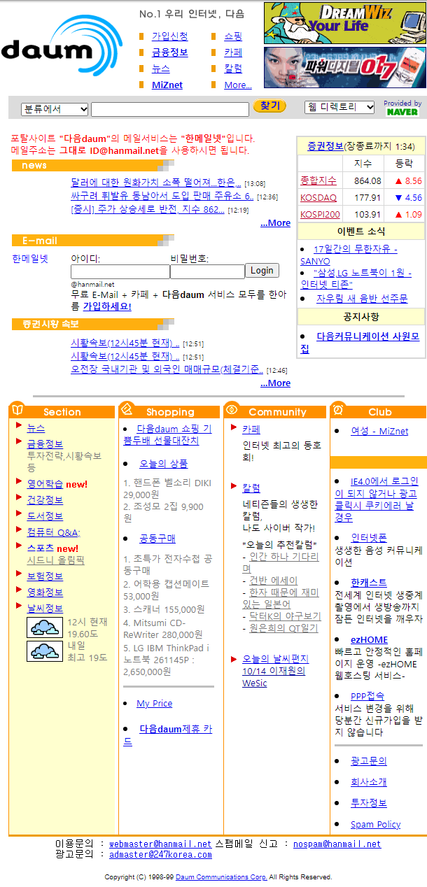This screenshot has width=427, height=887.
Task: Open the KOSPI200 link
Action: coord(320,215)
